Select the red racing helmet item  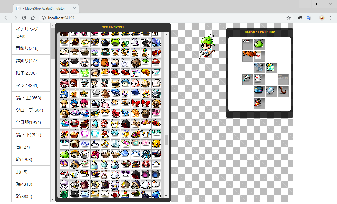(x=75, y=123)
